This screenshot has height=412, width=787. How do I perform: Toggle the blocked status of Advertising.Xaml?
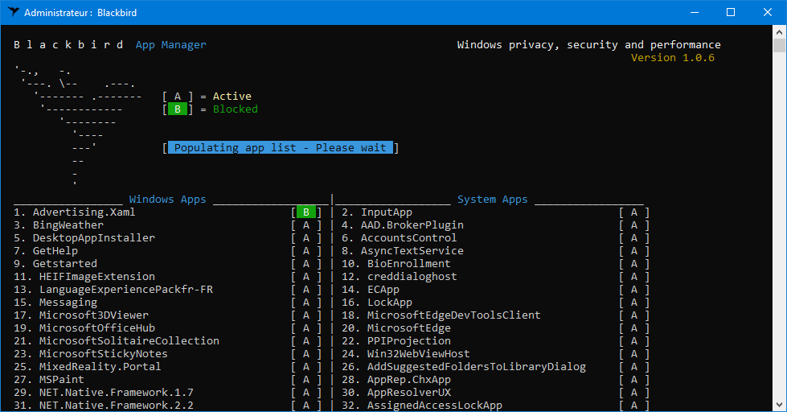[306, 212]
